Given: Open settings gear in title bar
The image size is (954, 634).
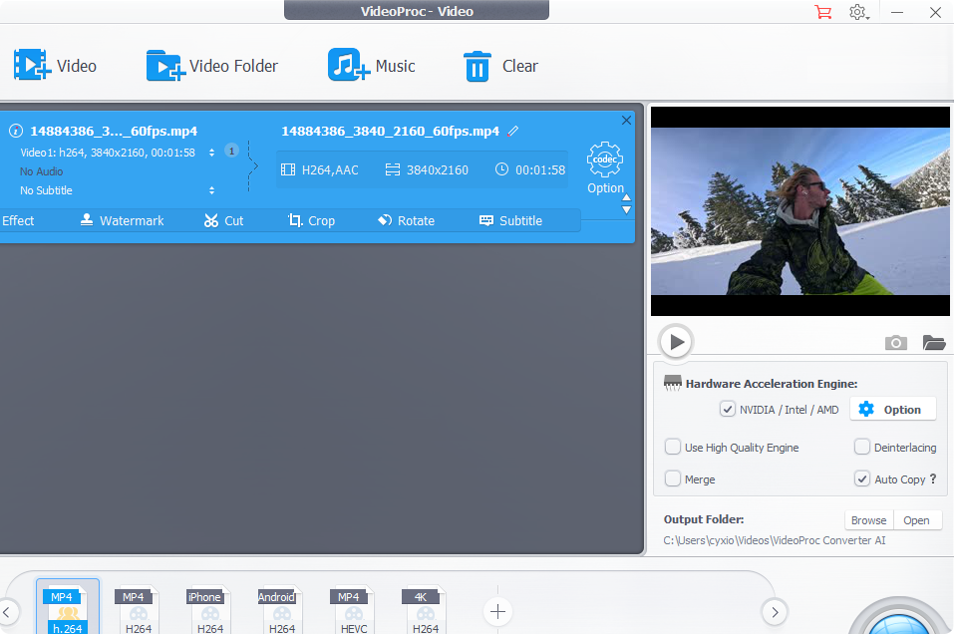Looking at the screenshot, I should click(858, 12).
